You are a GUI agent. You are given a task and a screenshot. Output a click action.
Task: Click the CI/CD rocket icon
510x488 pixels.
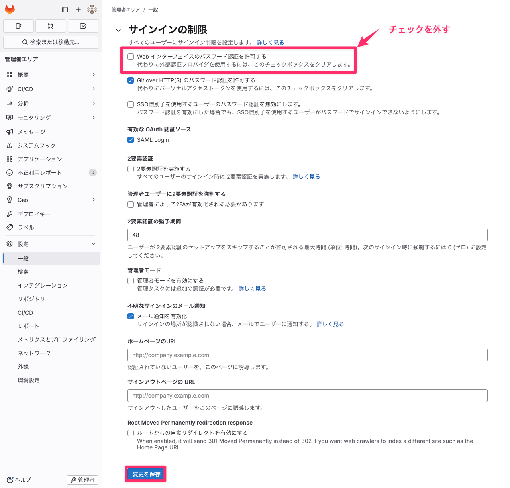click(x=10, y=89)
